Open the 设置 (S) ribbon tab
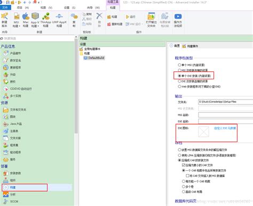 pos(69,7)
